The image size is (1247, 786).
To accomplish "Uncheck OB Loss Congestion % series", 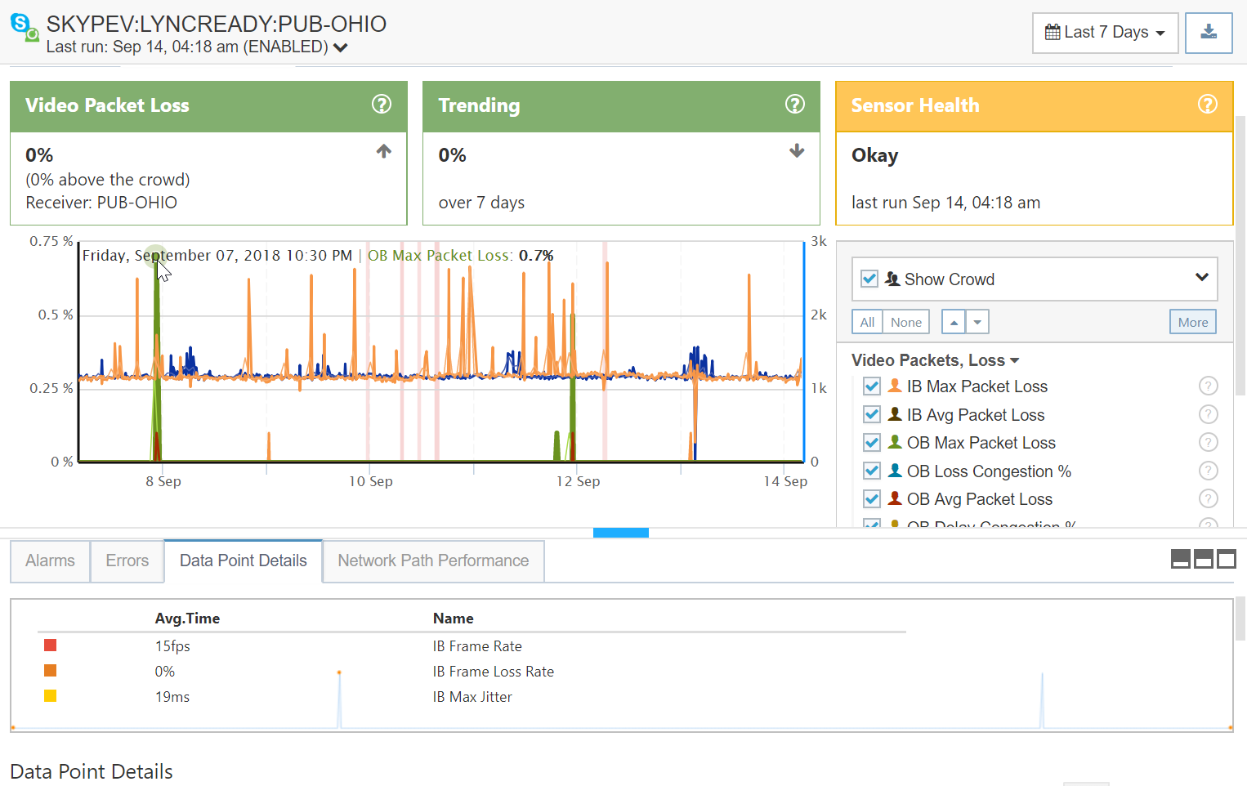I will pyautogui.click(x=872, y=471).
